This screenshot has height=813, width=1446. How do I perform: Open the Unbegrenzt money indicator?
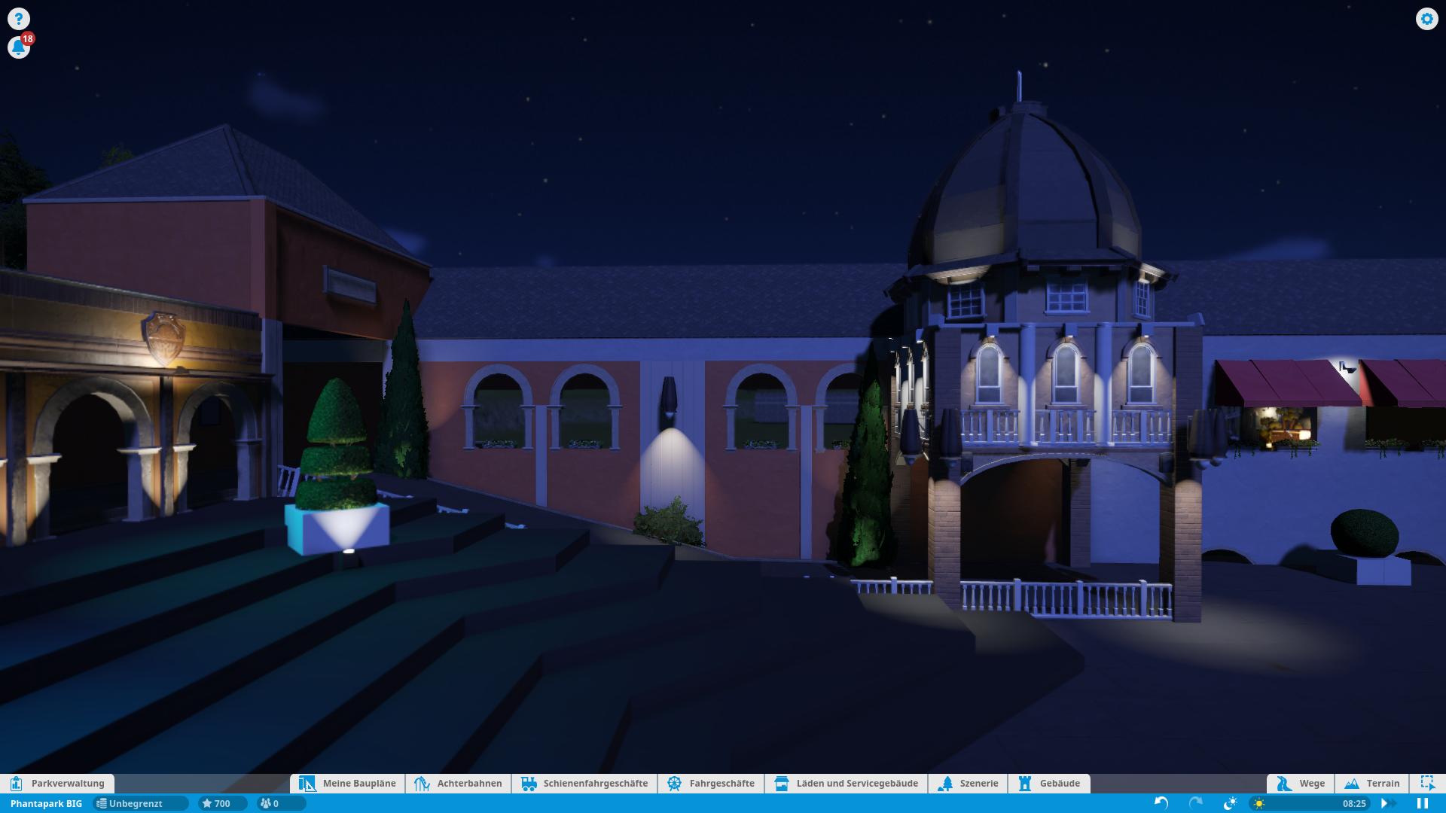(140, 803)
